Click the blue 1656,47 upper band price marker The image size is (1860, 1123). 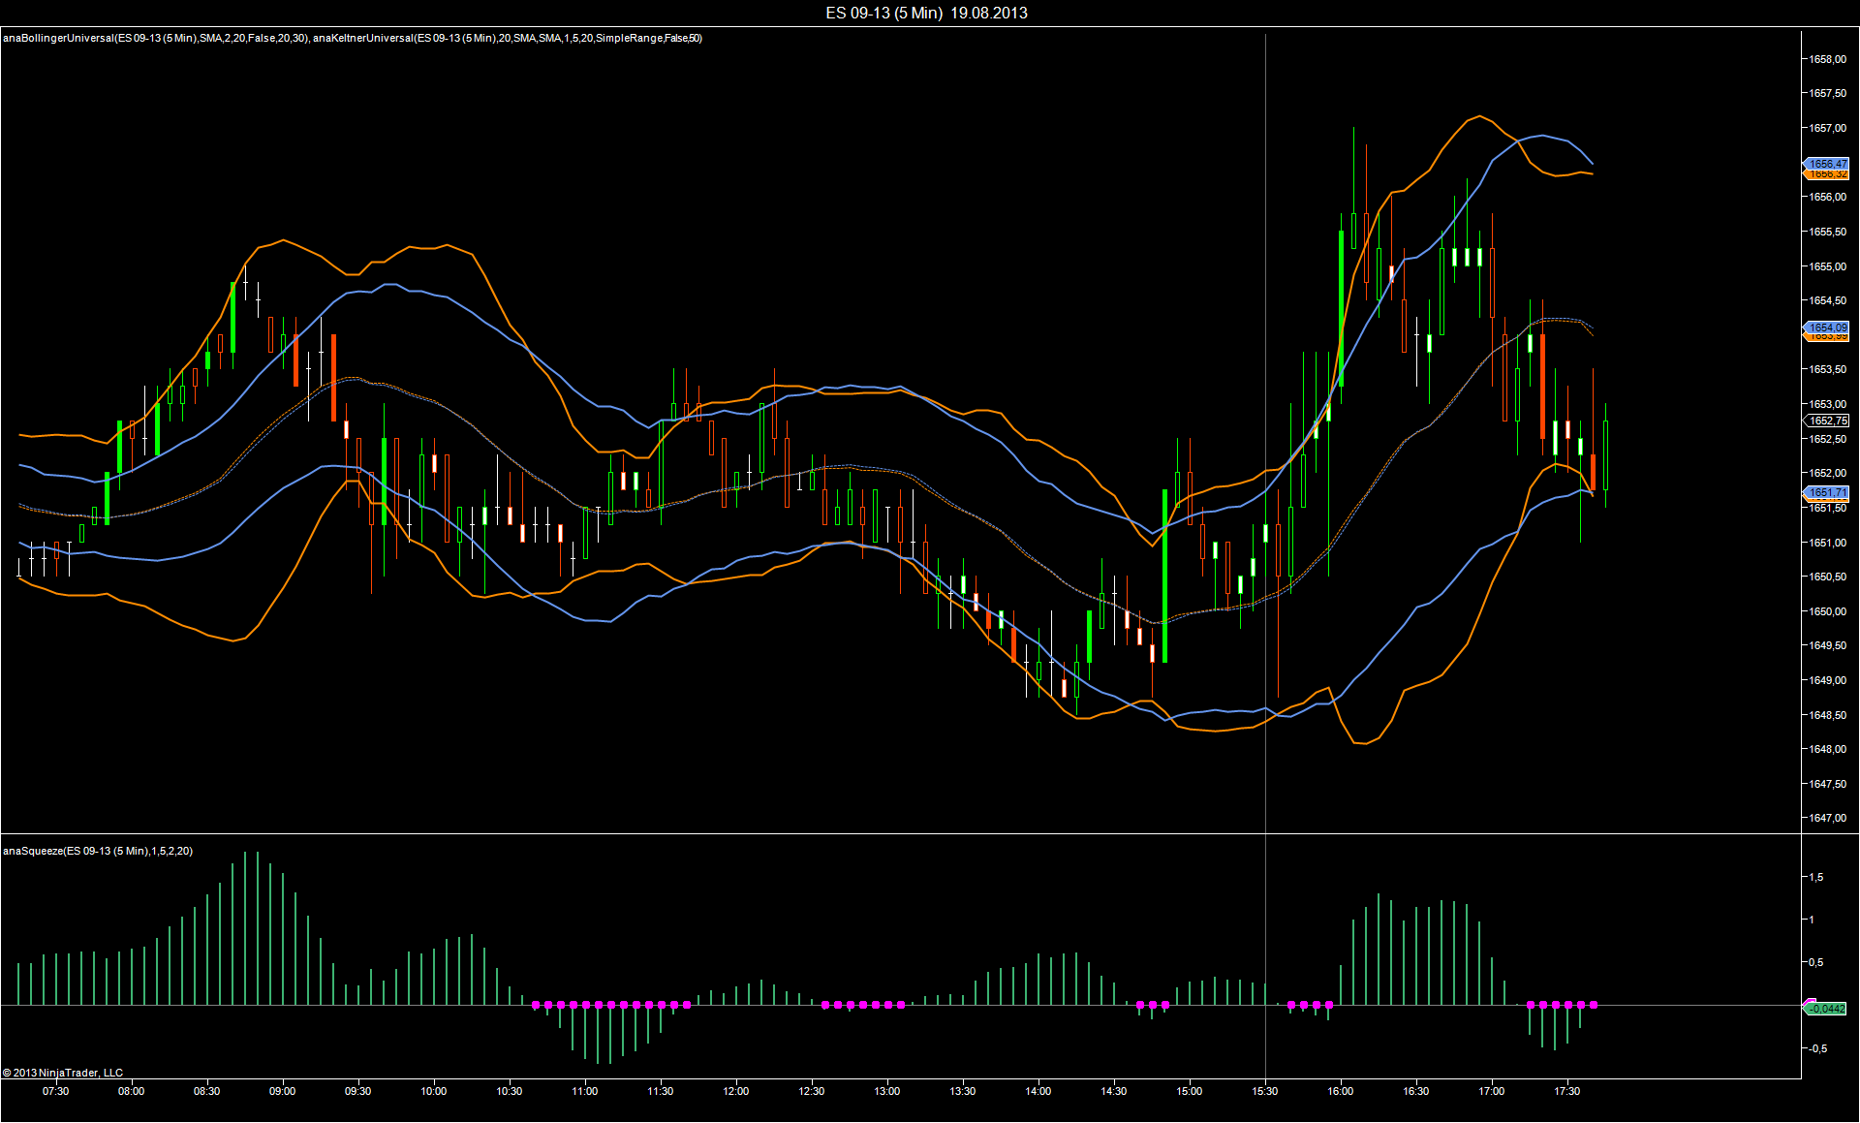pos(1827,164)
